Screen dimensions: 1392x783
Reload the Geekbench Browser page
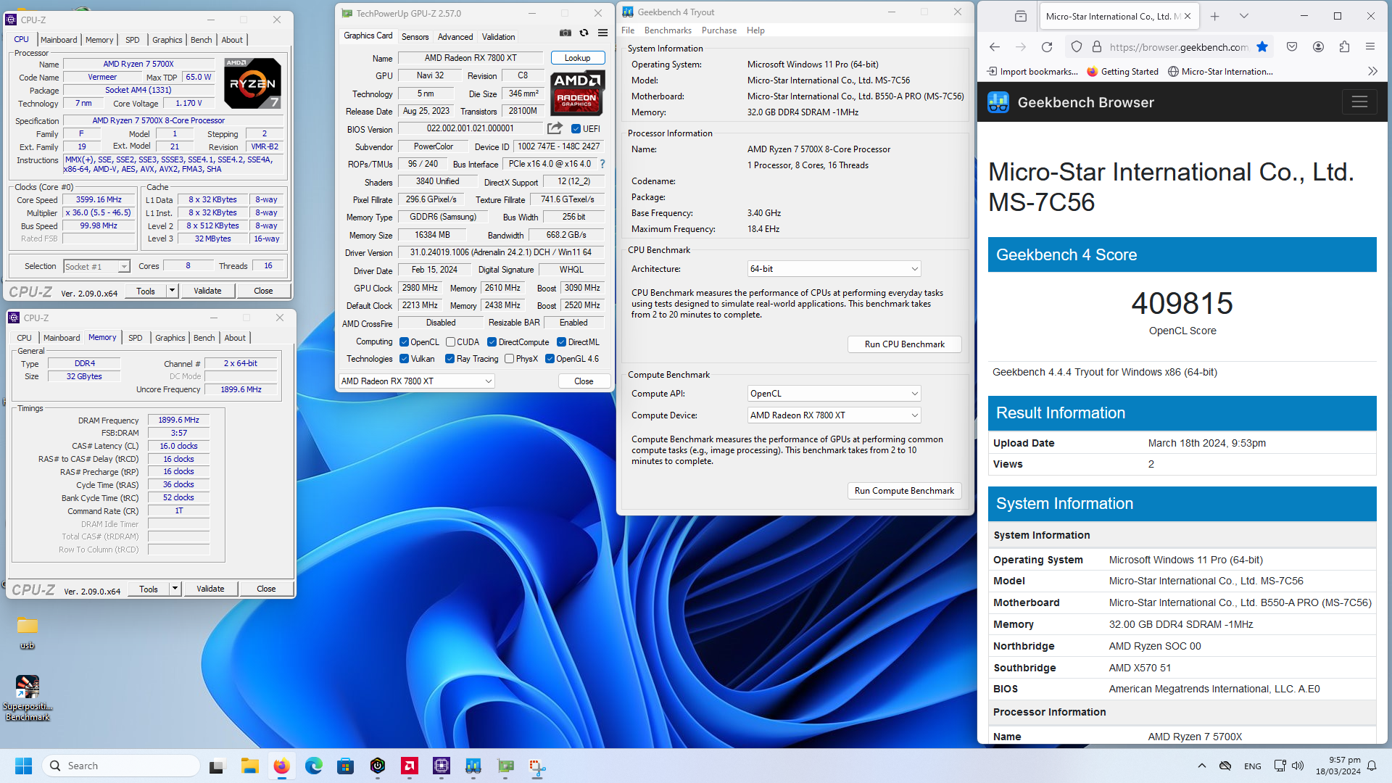(x=1047, y=47)
